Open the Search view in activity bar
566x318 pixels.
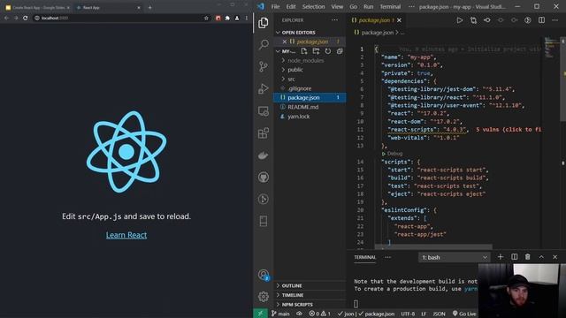click(264, 45)
